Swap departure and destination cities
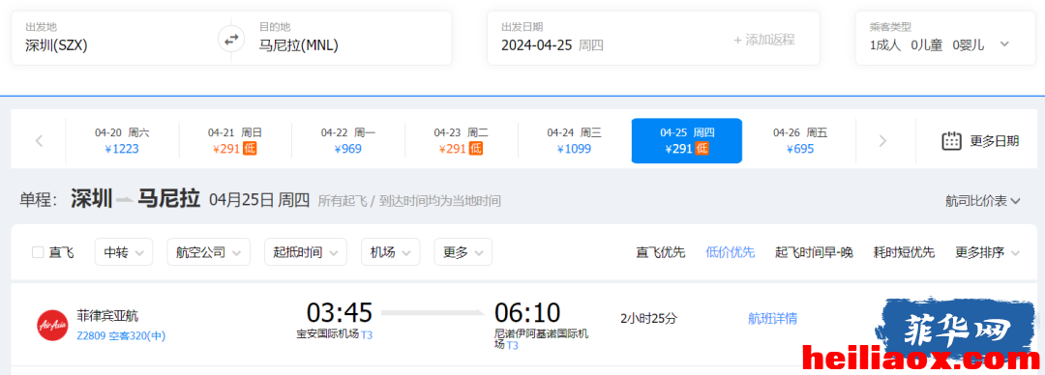 (231, 40)
